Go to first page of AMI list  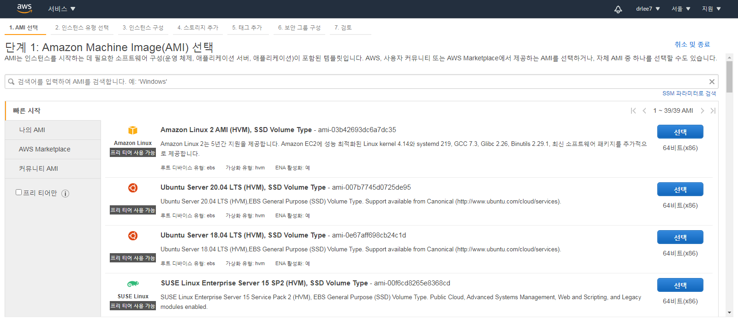point(633,110)
